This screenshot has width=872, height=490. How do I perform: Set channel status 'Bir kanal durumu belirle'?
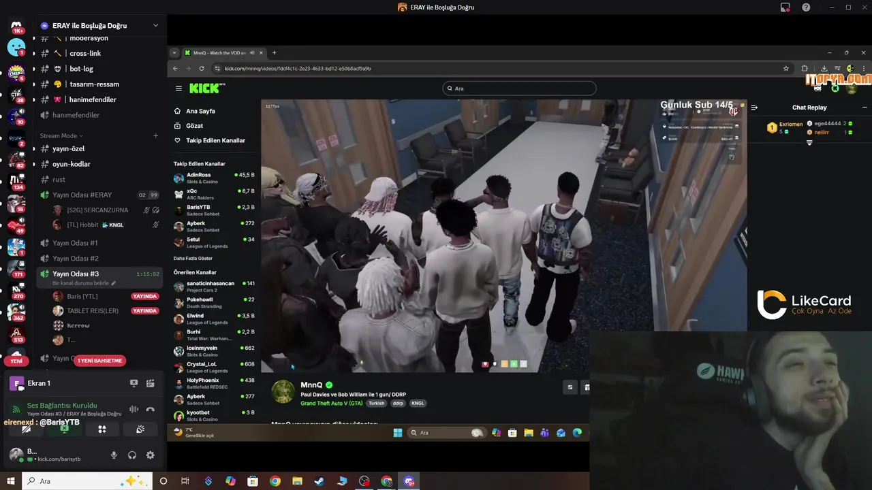(84, 283)
